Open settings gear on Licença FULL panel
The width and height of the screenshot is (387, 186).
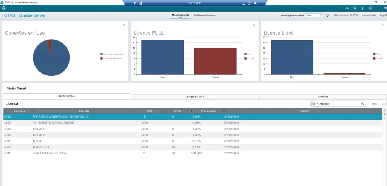coord(254,25)
